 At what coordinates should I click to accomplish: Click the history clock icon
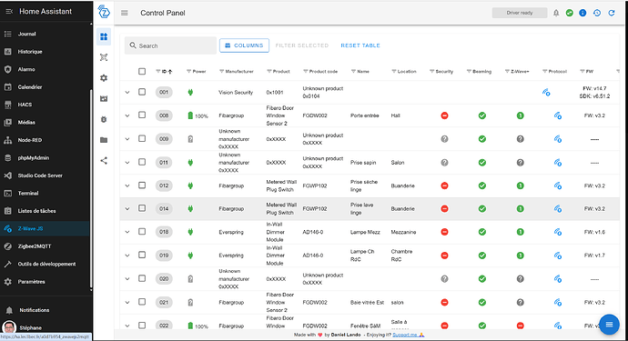pyautogui.click(x=597, y=13)
